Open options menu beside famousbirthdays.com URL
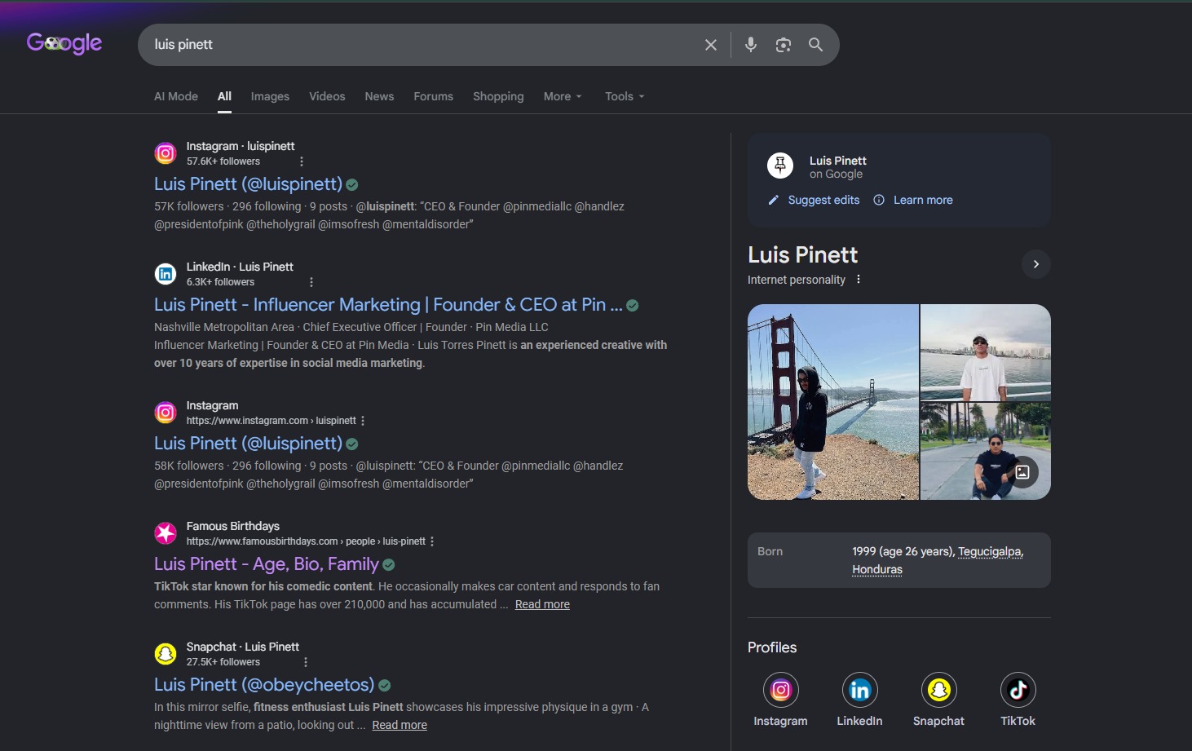This screenshot has height=751, width=1192. (x=432, y=541)
